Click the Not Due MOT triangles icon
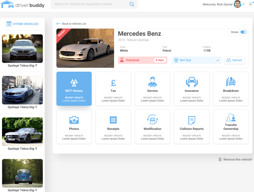Viewport: 254px width, 192px height. (176, 60)
